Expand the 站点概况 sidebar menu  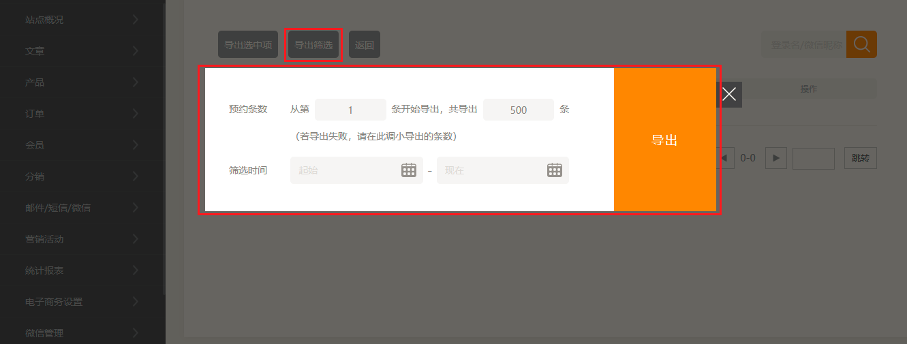[82, 20]
